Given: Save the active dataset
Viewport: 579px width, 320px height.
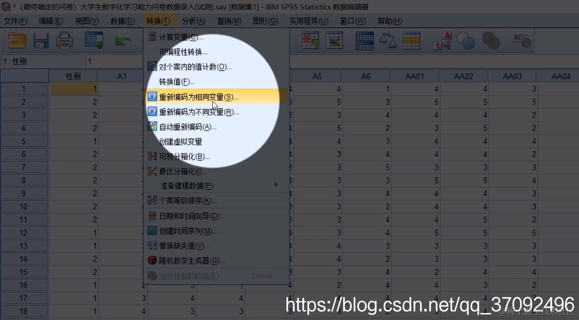Looking at the screenshot, I should pos(41,40).
